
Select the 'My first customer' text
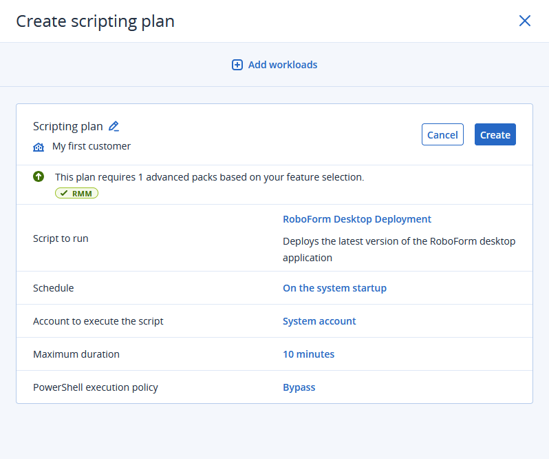tap(91, 146)
